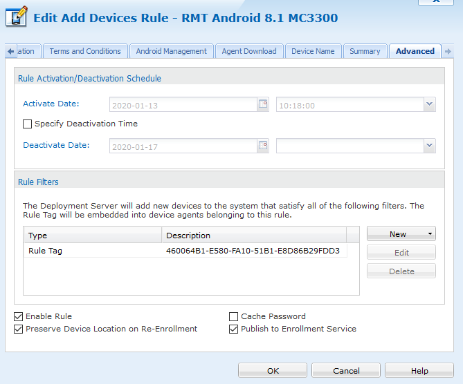
Task: Click the Activate Date input field
Action: pyautogui.click(x=183, y=105)
